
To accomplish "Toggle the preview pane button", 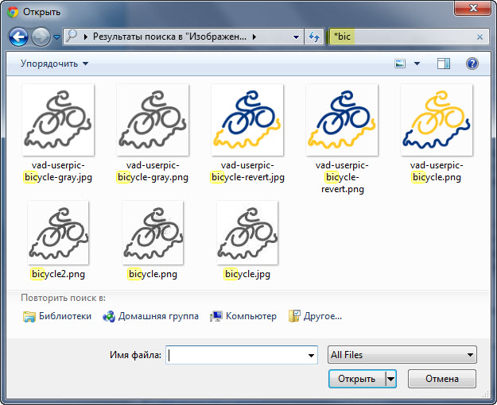I will 444,64.
